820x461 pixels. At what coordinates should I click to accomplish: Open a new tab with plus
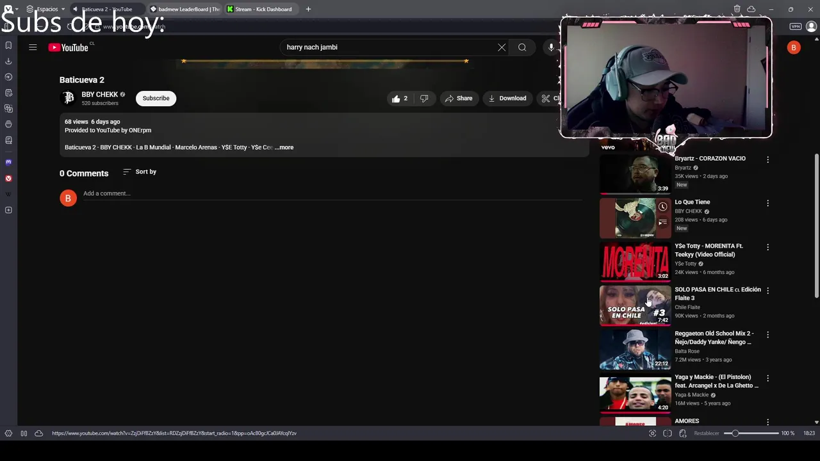pos(308,9)
